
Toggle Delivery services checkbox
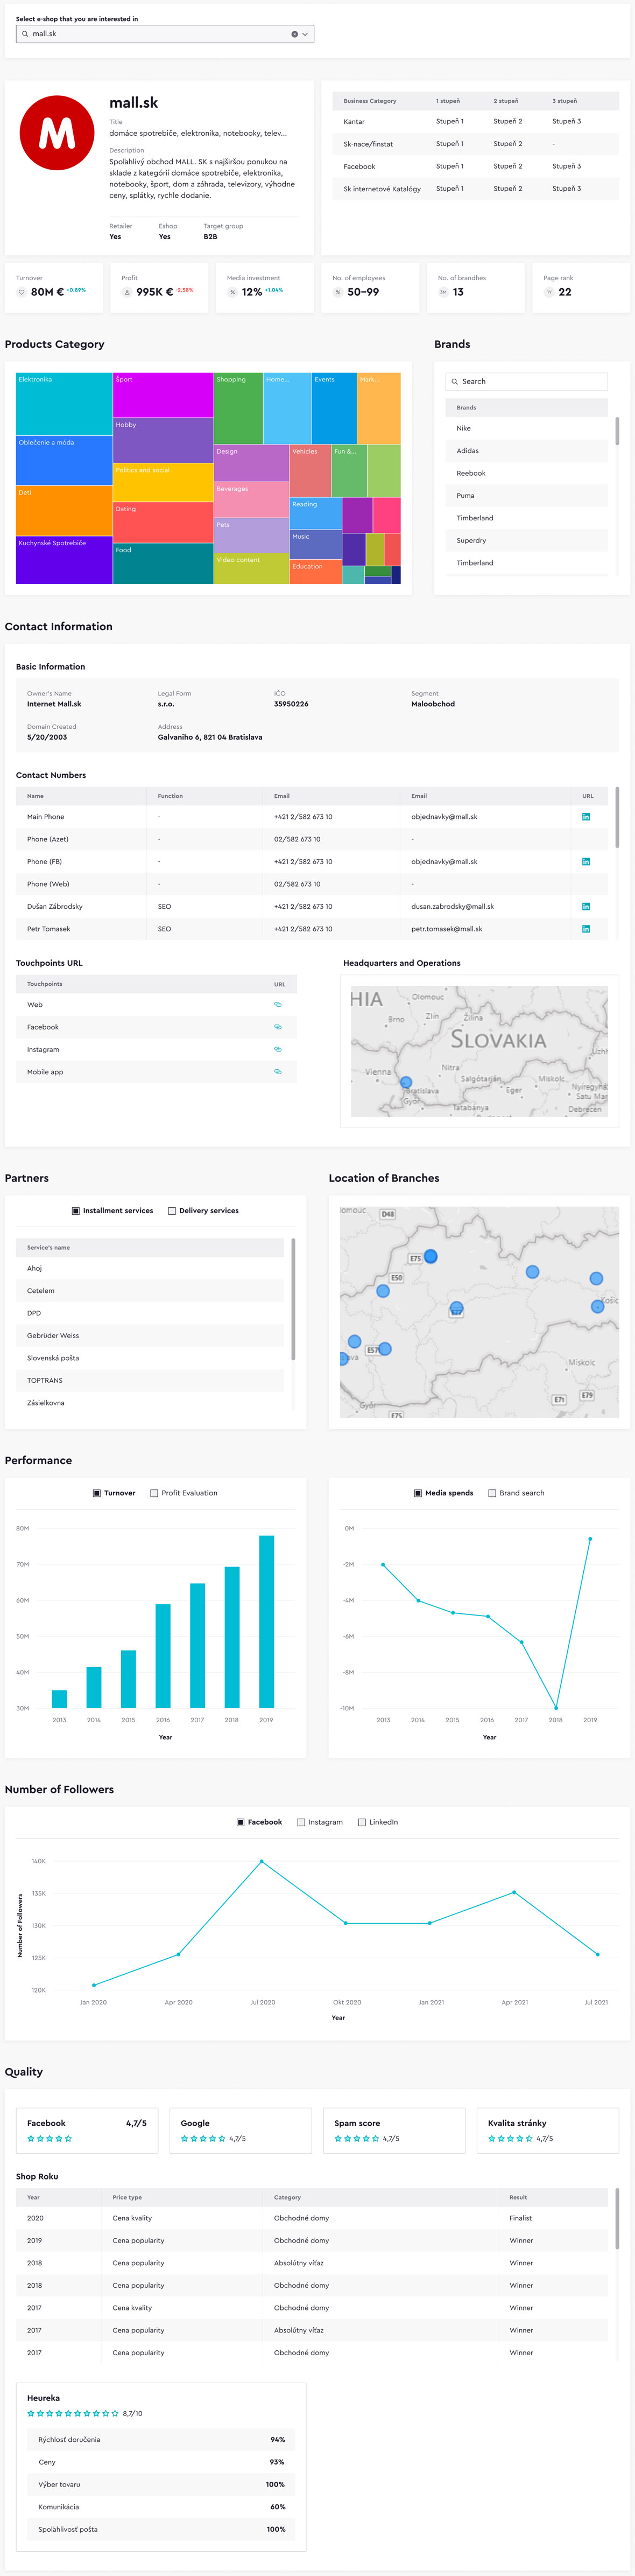(172, 1211)
